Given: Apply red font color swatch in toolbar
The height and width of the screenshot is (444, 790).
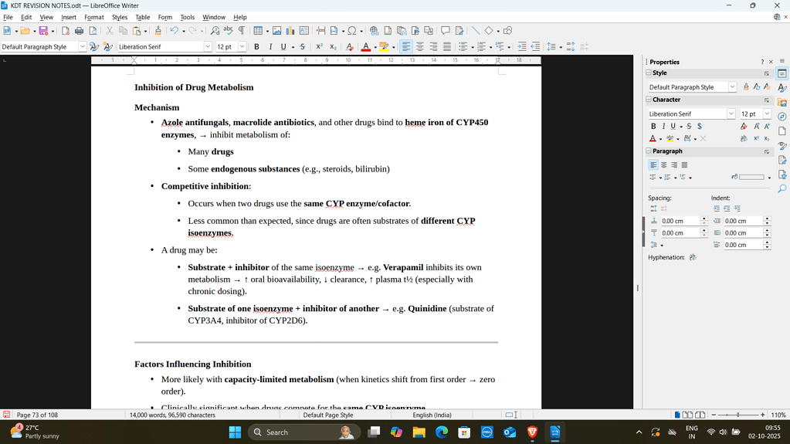Looking at the screenshot, I should tap(366, 46).
